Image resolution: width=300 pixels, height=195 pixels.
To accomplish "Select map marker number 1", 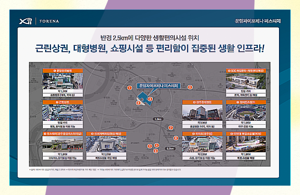I will [129, 88].
